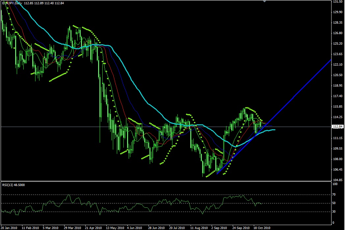
Task: Click the 123.65 price axis label
Action: (338, 54)
